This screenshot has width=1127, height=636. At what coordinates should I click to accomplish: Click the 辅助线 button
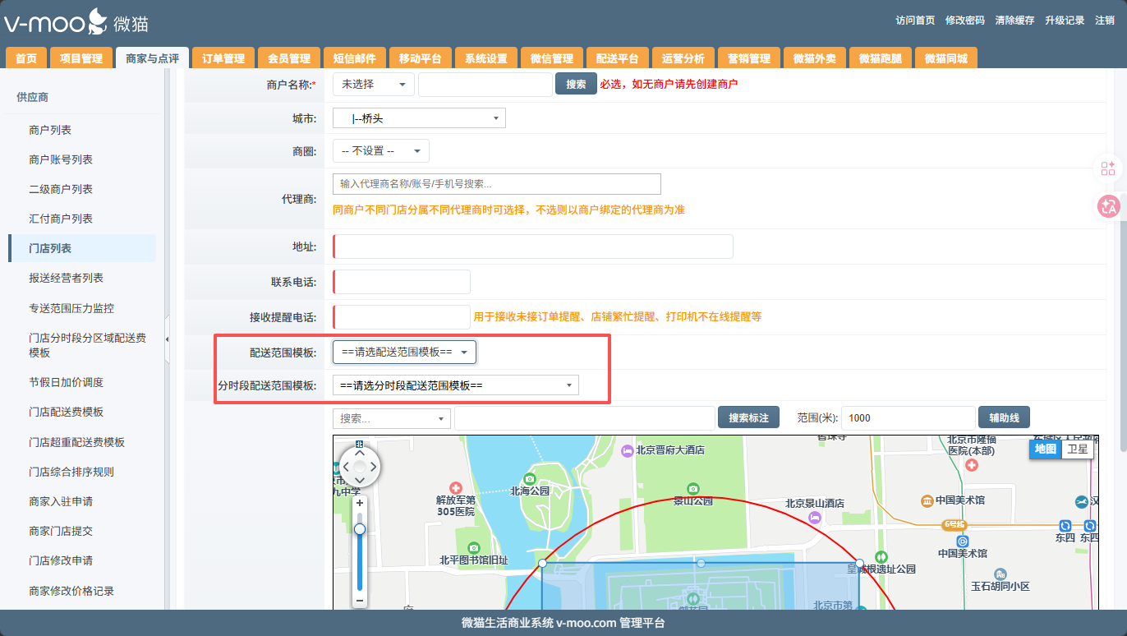click(x=1003, y=417)
